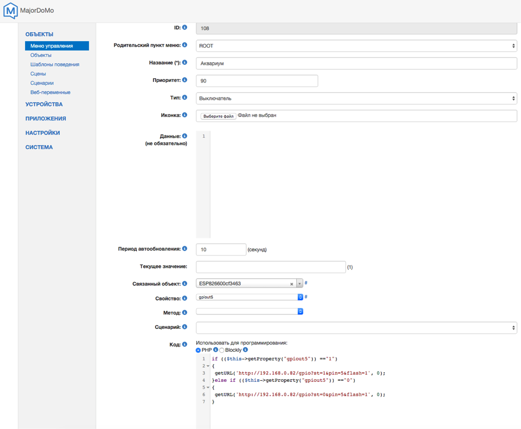Click the MajorDoMo logo icon
Image resolution: width=521 pixels, height=429 pixels.
click(10, 11)
